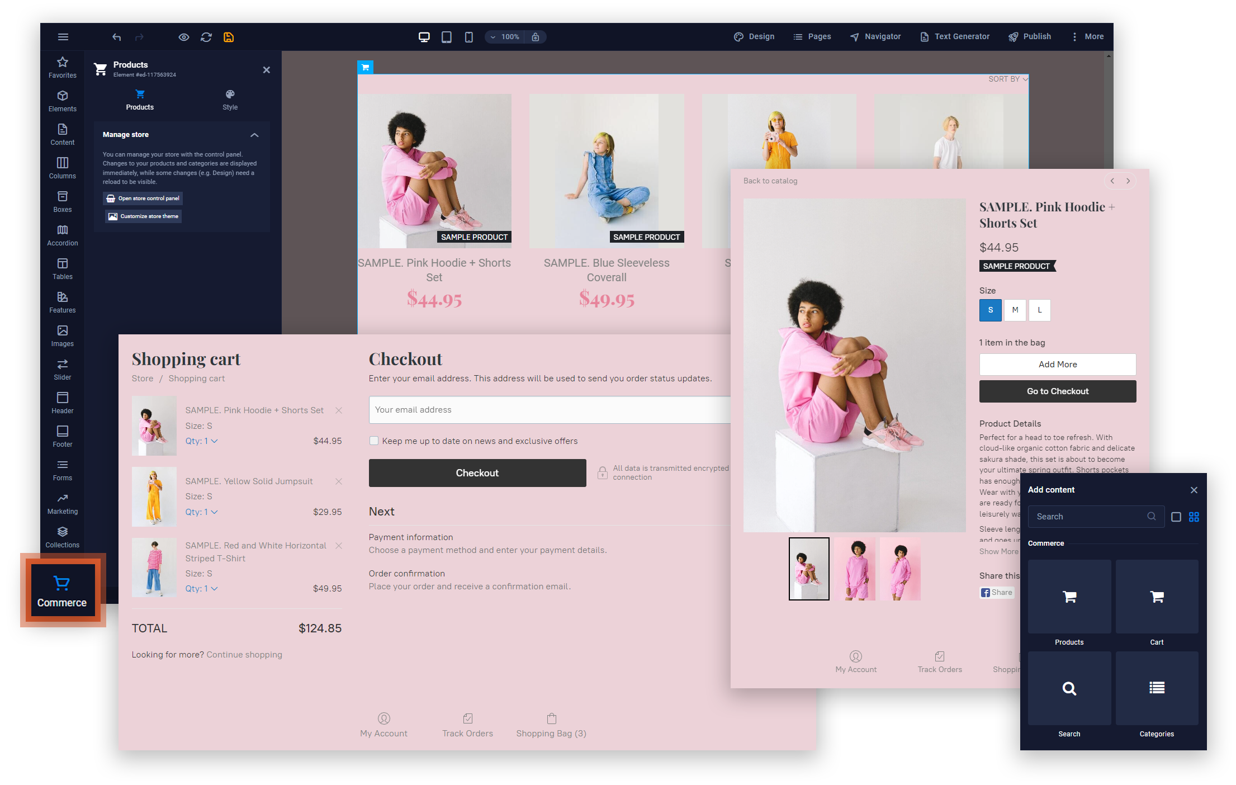Switch to mobile phone view
Viewport: 1236px width, 785px height.
coord(468,37)
